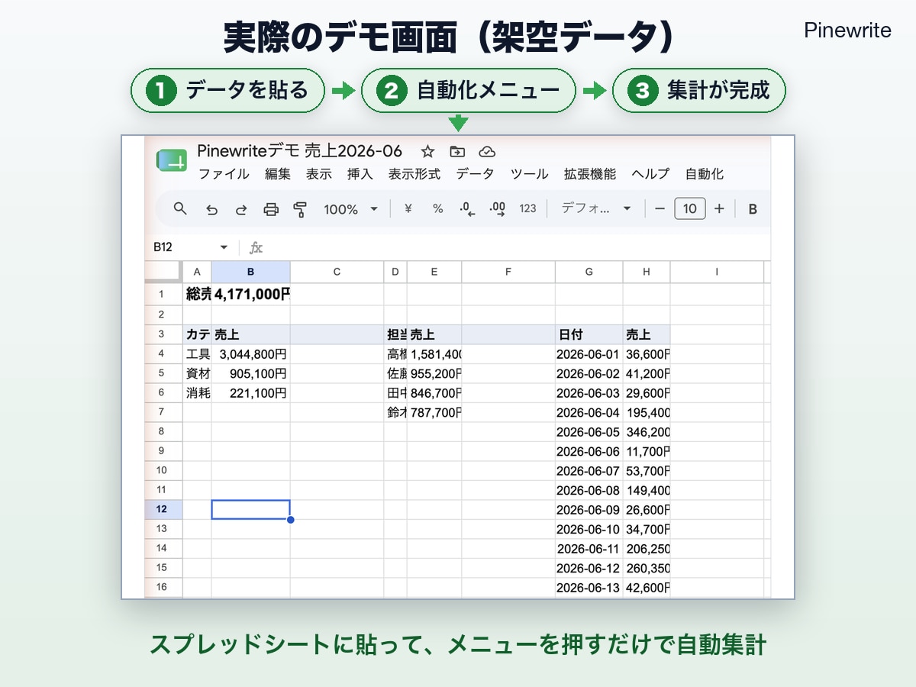
Task: Open the 挿入 menu
Action: click(x=360, y=174)
